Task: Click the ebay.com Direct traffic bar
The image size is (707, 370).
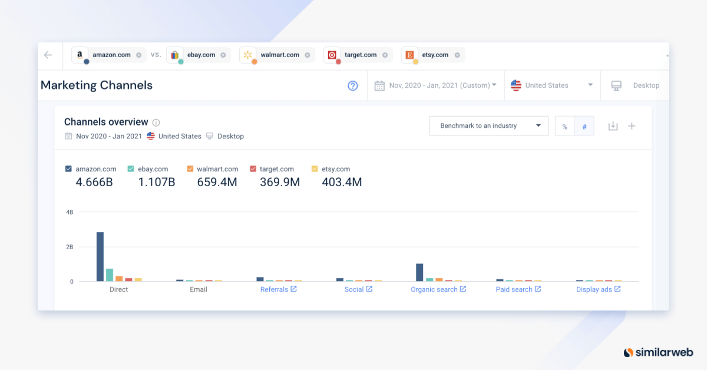Action: 110,275
